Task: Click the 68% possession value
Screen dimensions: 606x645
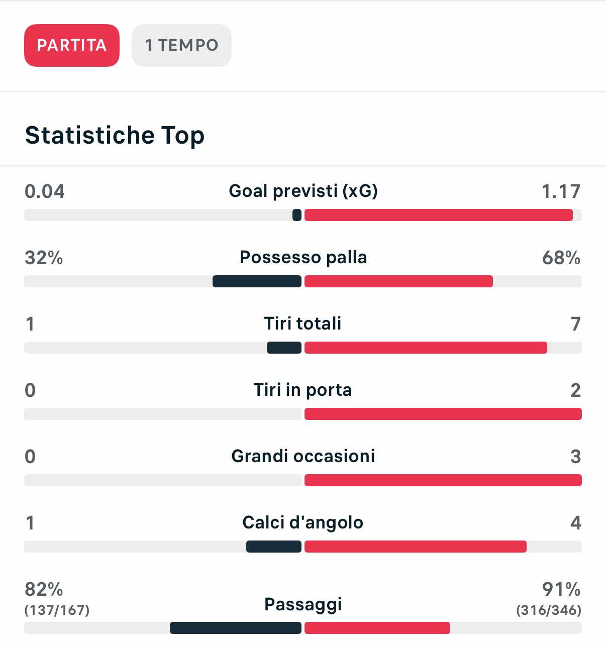Action: tap(561, 258)
